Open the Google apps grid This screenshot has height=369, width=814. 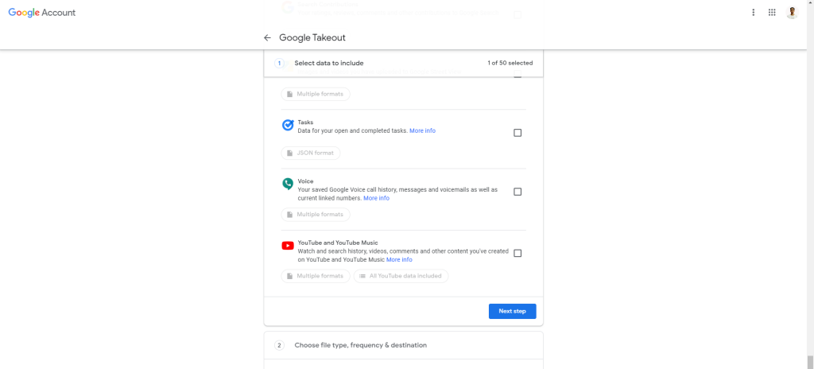(x=772, y=13)
